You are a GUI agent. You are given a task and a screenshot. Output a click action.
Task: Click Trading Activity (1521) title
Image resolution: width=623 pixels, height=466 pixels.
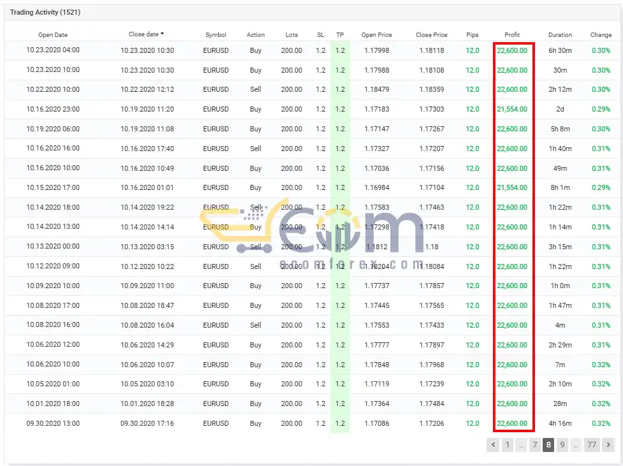45,12
